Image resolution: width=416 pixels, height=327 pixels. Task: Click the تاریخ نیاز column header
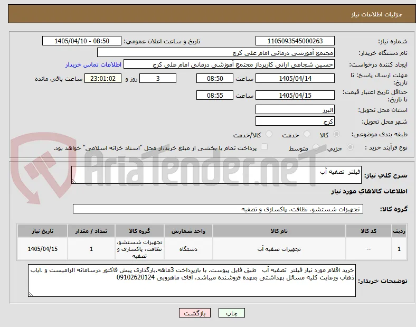(x=42, y=231)
